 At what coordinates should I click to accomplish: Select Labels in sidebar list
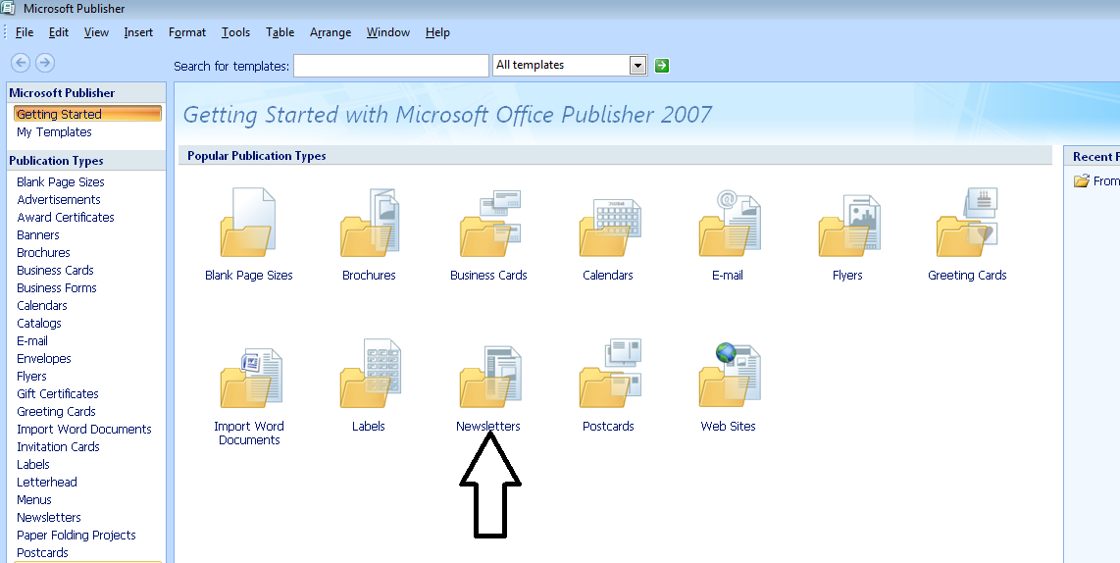[x=33, y=464]
